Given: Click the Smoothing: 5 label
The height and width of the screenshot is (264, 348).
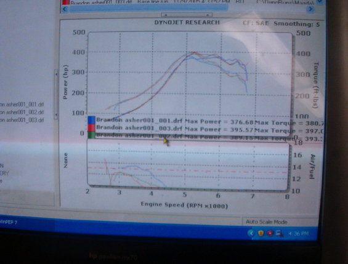Looking at the screenshot, I should coord(297,24).
